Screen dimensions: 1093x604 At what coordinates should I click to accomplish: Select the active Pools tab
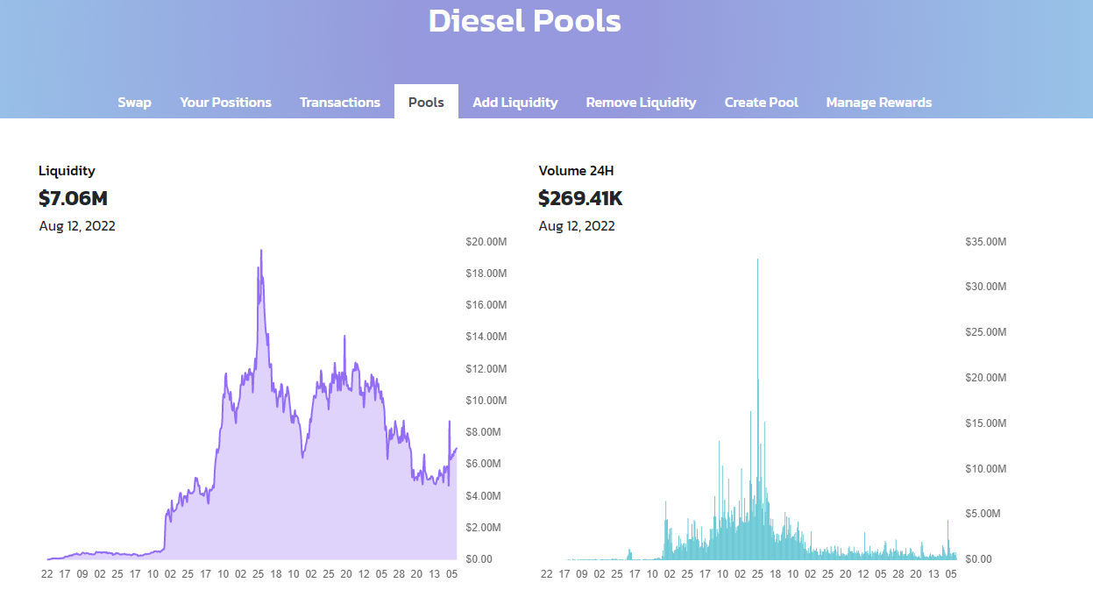[x=426, y=103]
